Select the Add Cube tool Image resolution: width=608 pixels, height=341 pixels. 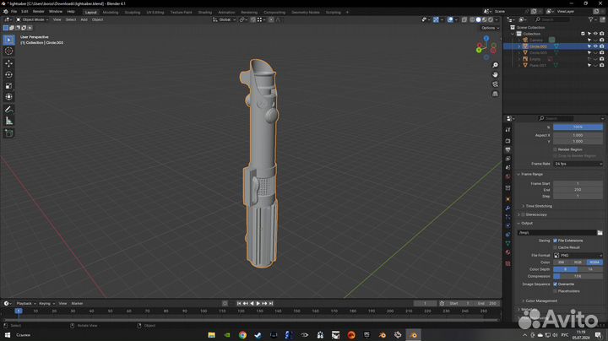pyautogui.click(x=9, y=133)
